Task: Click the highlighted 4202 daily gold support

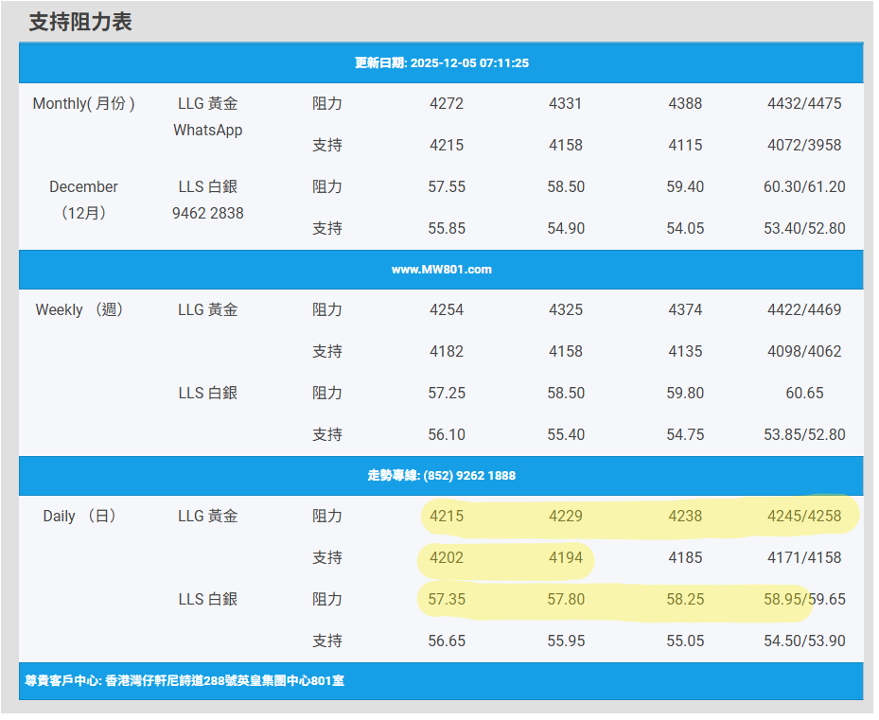Action: [446, 558]
